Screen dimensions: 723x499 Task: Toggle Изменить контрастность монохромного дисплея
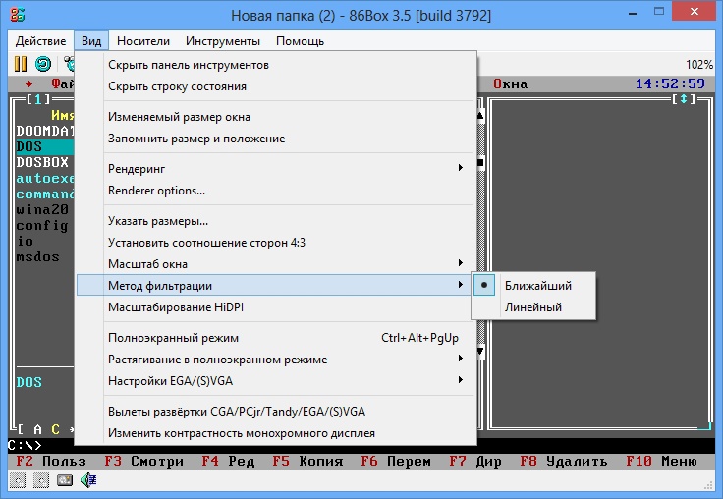click(276, 433)
